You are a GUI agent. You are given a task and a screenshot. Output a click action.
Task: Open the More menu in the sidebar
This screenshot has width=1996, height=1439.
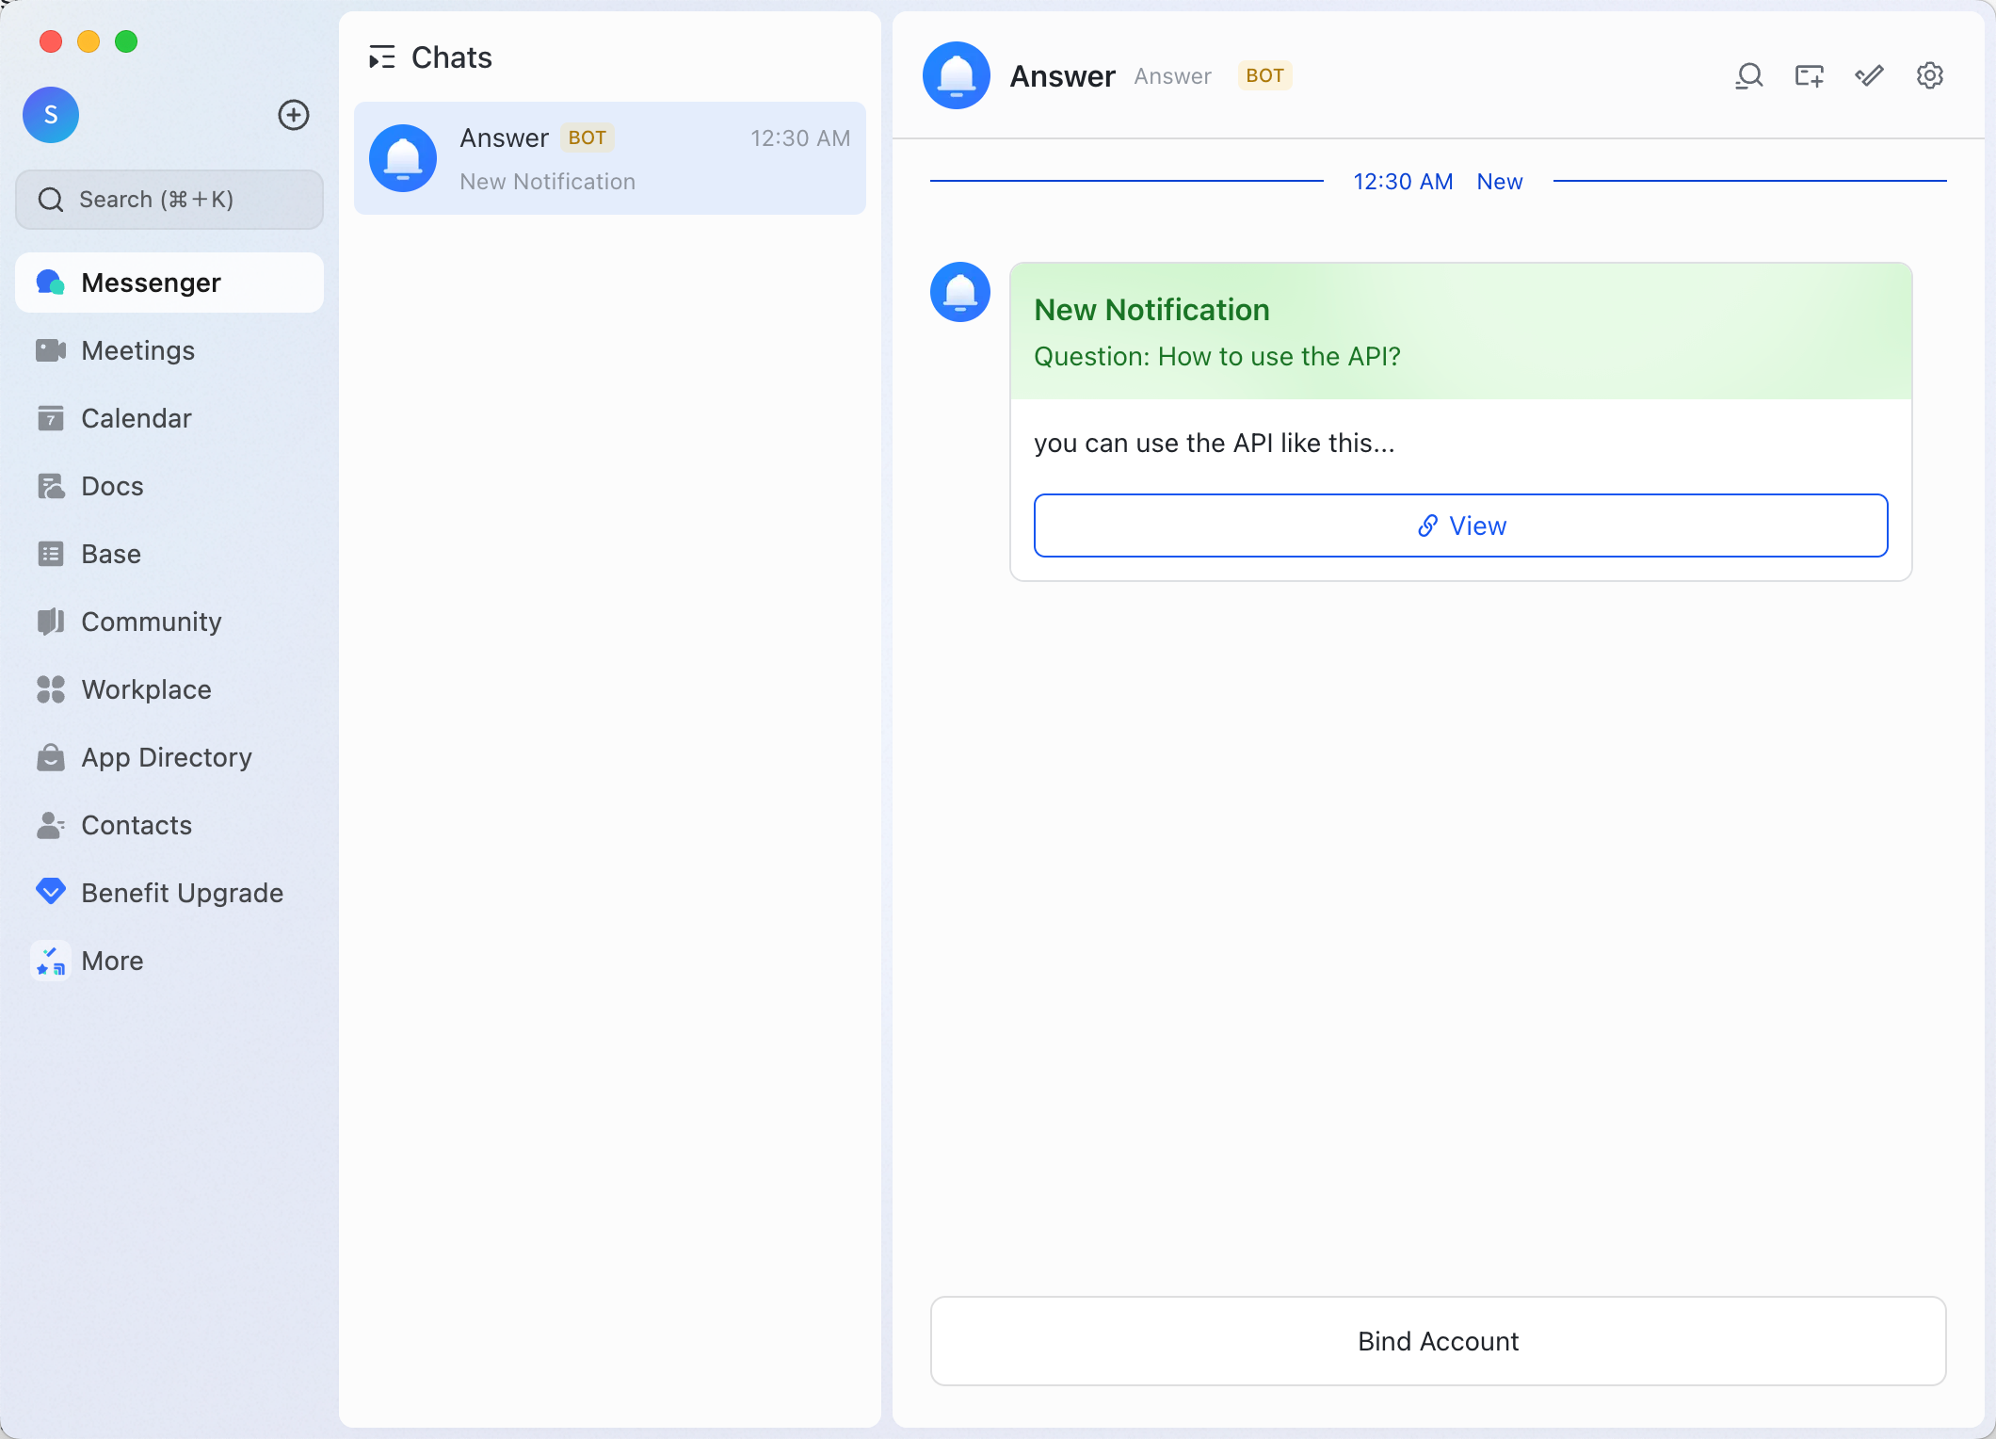[111, 961]
